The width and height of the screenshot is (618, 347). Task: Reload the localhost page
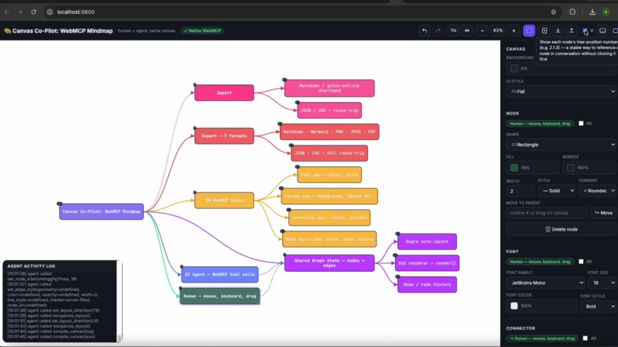pos(34,11)
